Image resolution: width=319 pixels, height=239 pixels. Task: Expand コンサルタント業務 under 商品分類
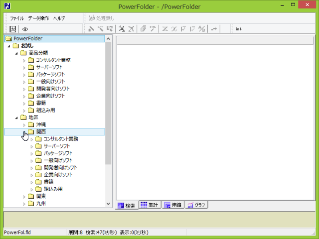pyautogui.click(x=24, y=61)
